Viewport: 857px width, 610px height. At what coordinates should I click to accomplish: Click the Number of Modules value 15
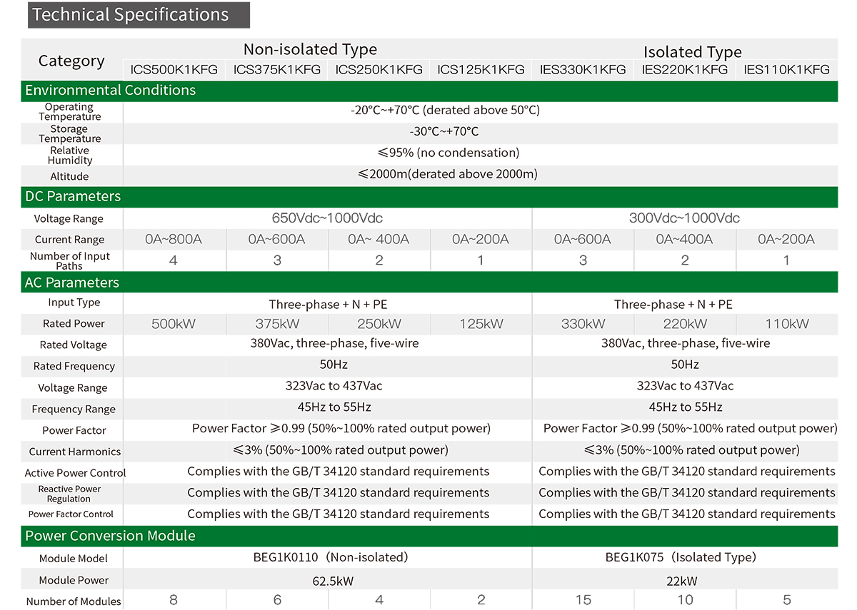[583, 600]
